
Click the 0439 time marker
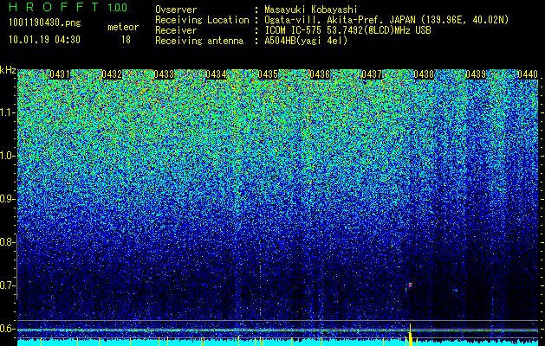[x=476, y=74]
